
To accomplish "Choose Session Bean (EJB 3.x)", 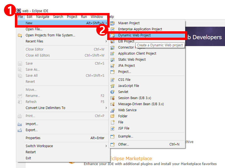I will click(147, 98).
